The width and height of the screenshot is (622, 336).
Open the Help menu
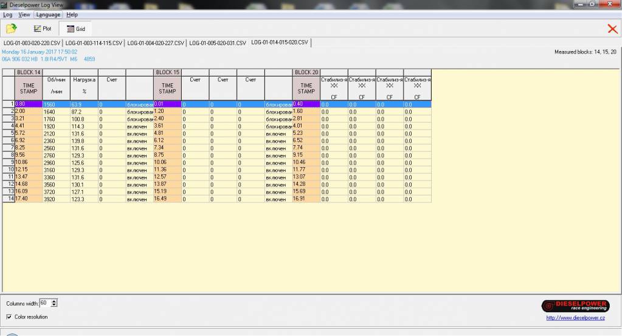coord(72,15)
